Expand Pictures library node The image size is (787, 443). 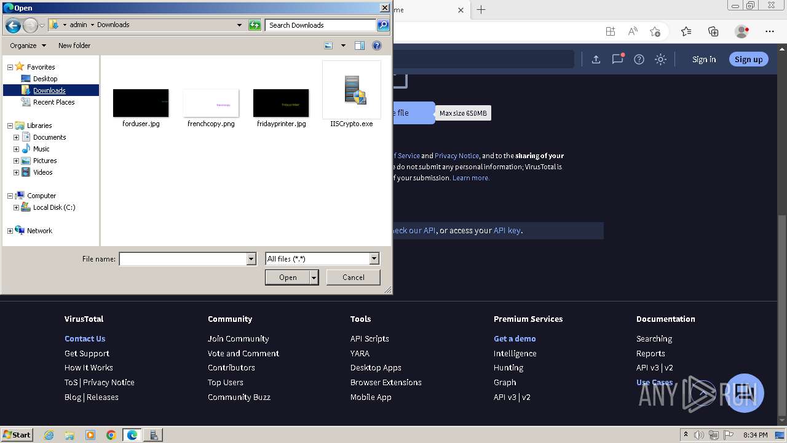click(x=16, y=161)
